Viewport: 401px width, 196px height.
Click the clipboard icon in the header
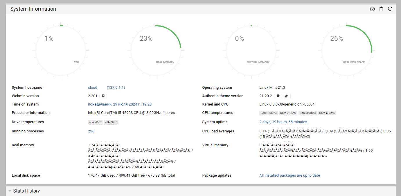tap(381, 9)
